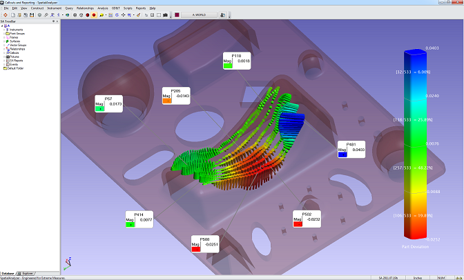Select the hidden-line cube render icon

coord(81,14)
